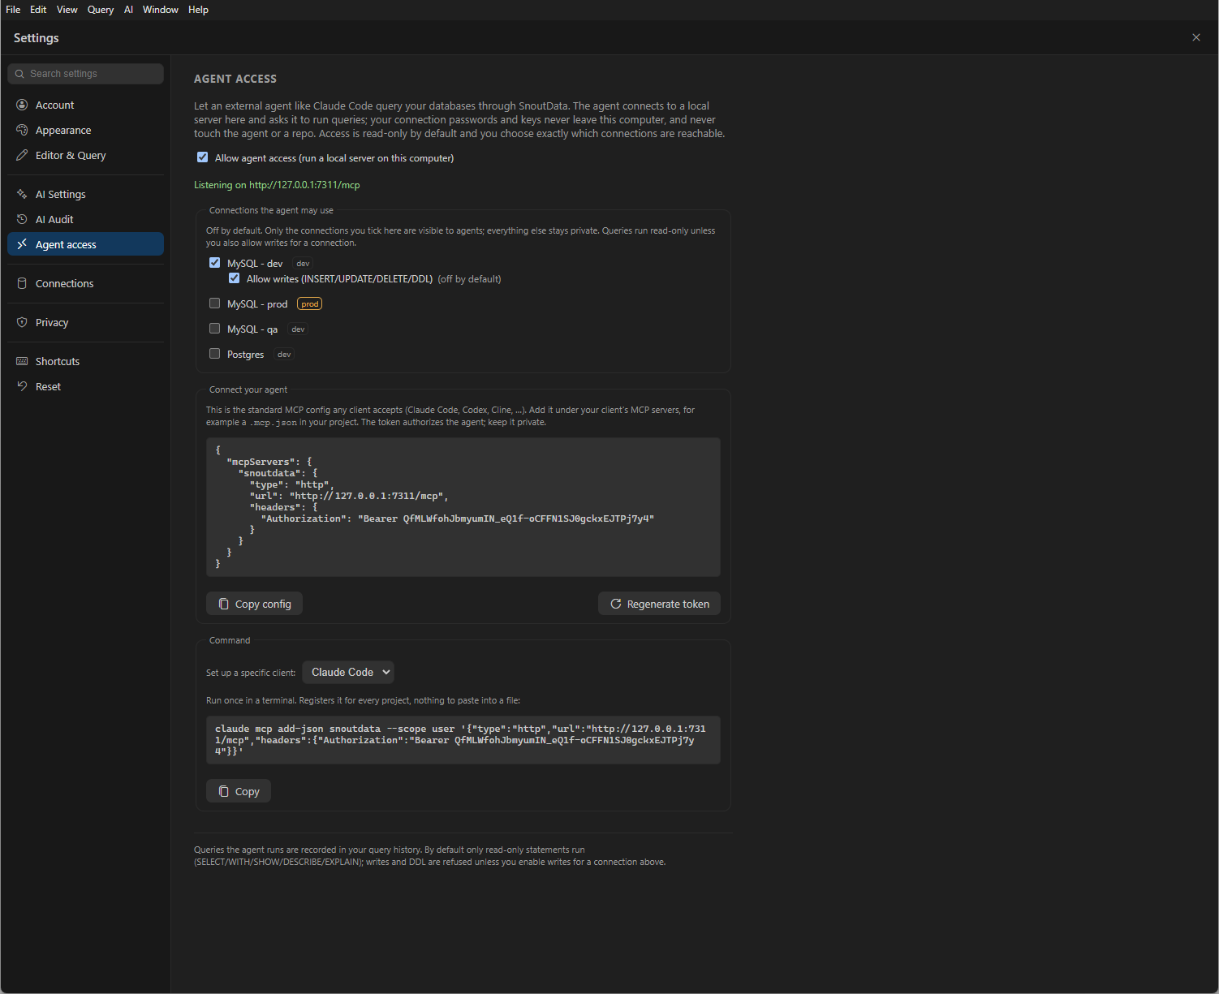
Task: Select Agent access in sidebar
Action: [85, 244]
